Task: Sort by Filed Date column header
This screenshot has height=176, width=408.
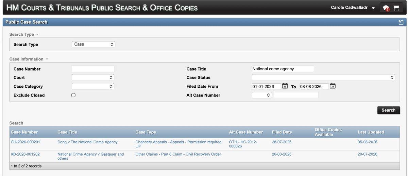Action: 282,132
